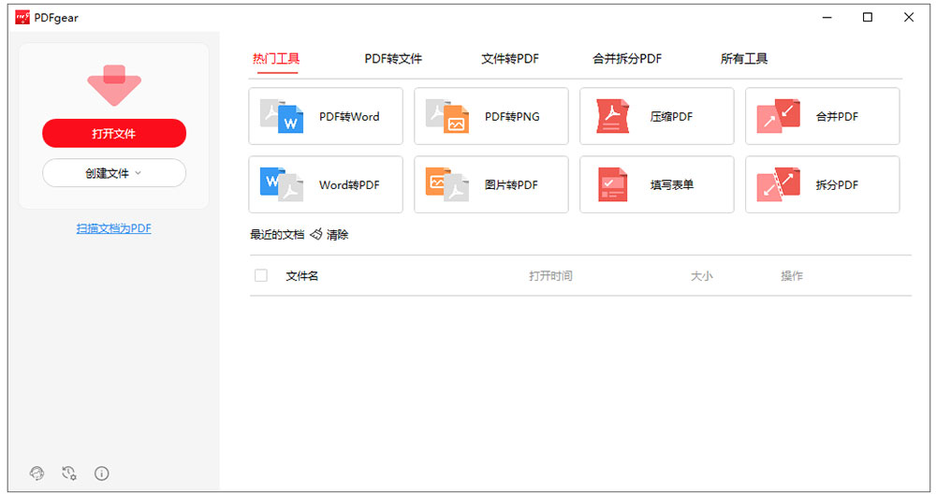
Task: Click the PDFgear logo in title bar
Action: (22, 18)
